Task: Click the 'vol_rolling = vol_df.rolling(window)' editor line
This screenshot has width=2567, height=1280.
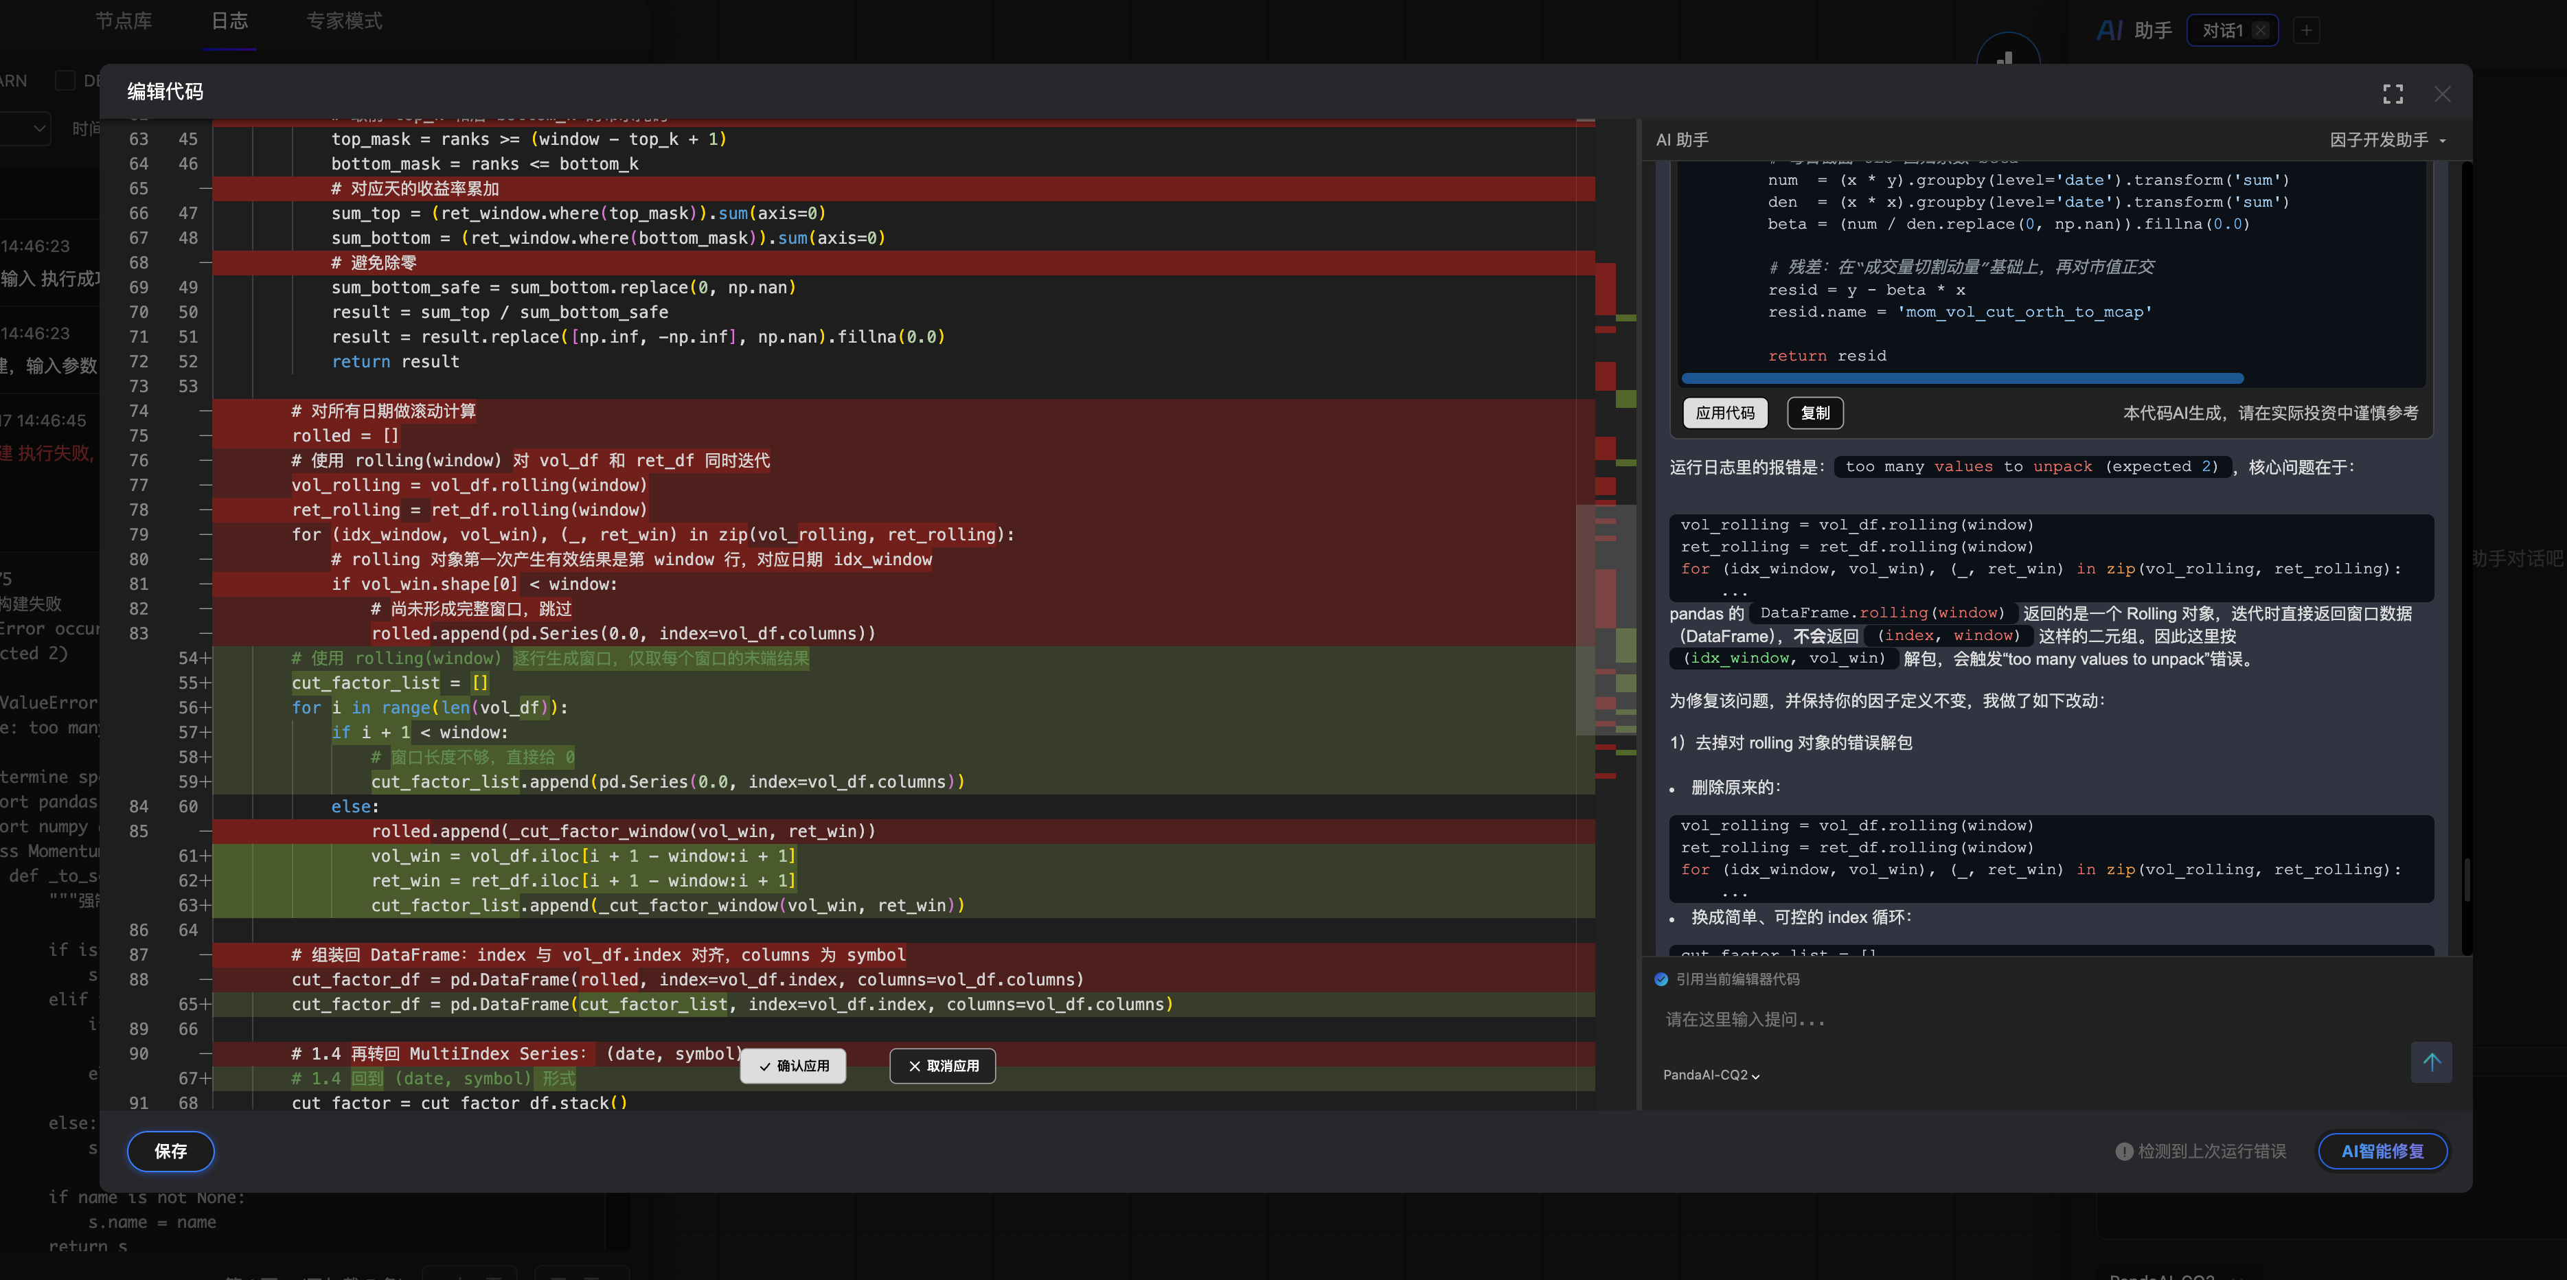Action: pyautogui.click(x=469, y=485)
